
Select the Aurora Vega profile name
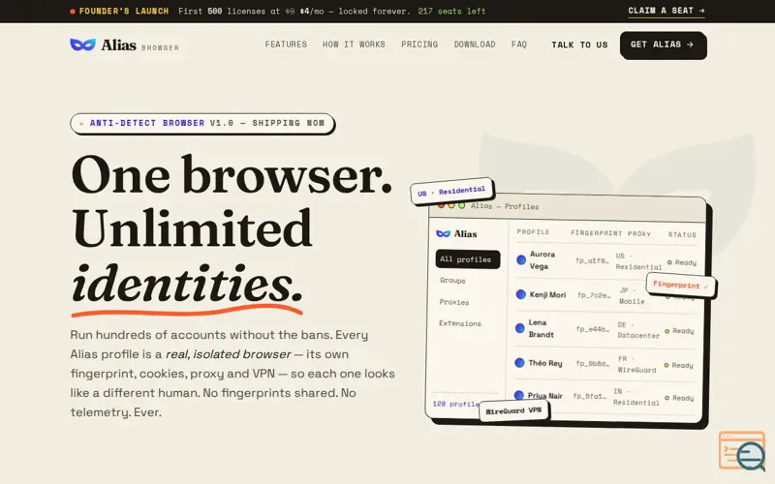pyautogui.click(x=542, y=259)
